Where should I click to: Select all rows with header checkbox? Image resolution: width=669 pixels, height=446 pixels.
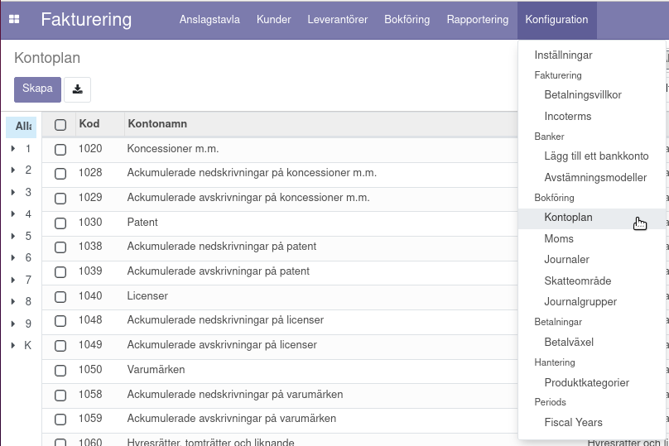point(60,124)
